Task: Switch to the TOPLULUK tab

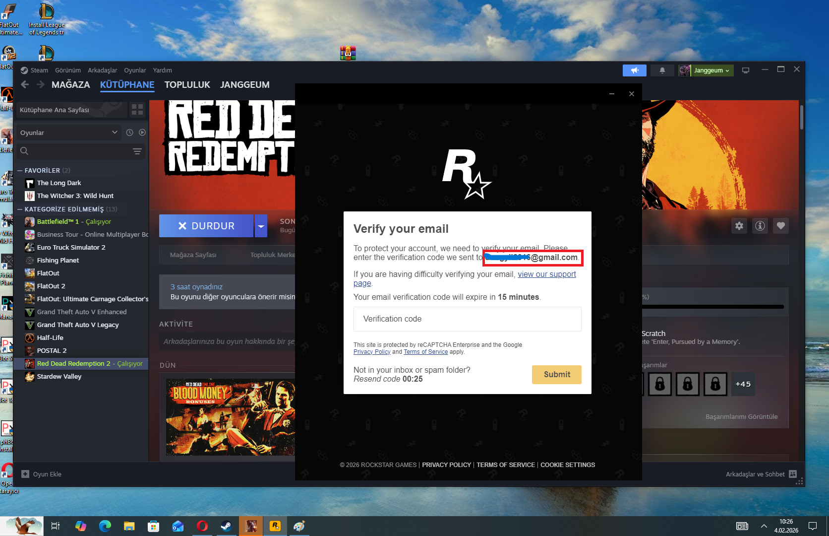Action: (x=187, y=85)
